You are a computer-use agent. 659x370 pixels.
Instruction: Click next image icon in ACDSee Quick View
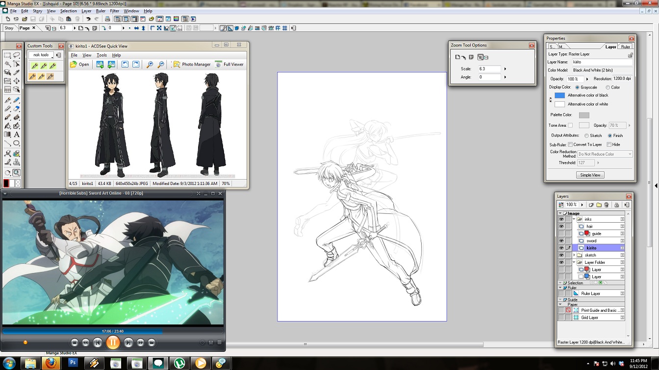coord(111,64)
